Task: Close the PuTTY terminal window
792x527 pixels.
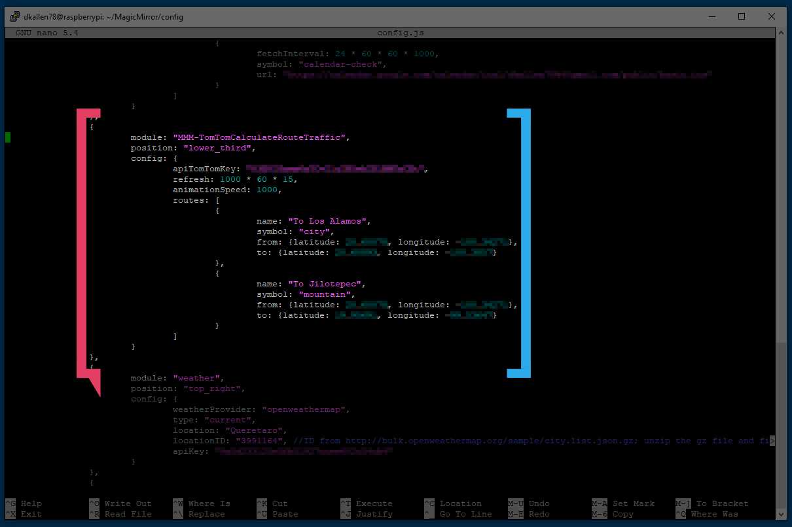Action: (x=772, y=17)
